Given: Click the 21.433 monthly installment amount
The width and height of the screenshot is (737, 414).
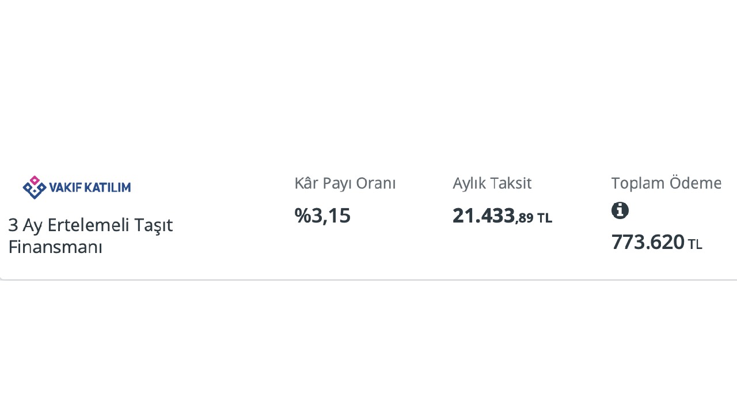Looking at the screenshot, I should coord(484,216).
